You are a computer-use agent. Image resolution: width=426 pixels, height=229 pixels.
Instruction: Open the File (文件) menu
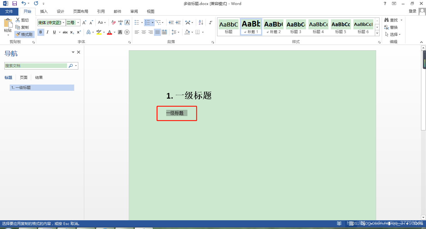coord(9,12)
